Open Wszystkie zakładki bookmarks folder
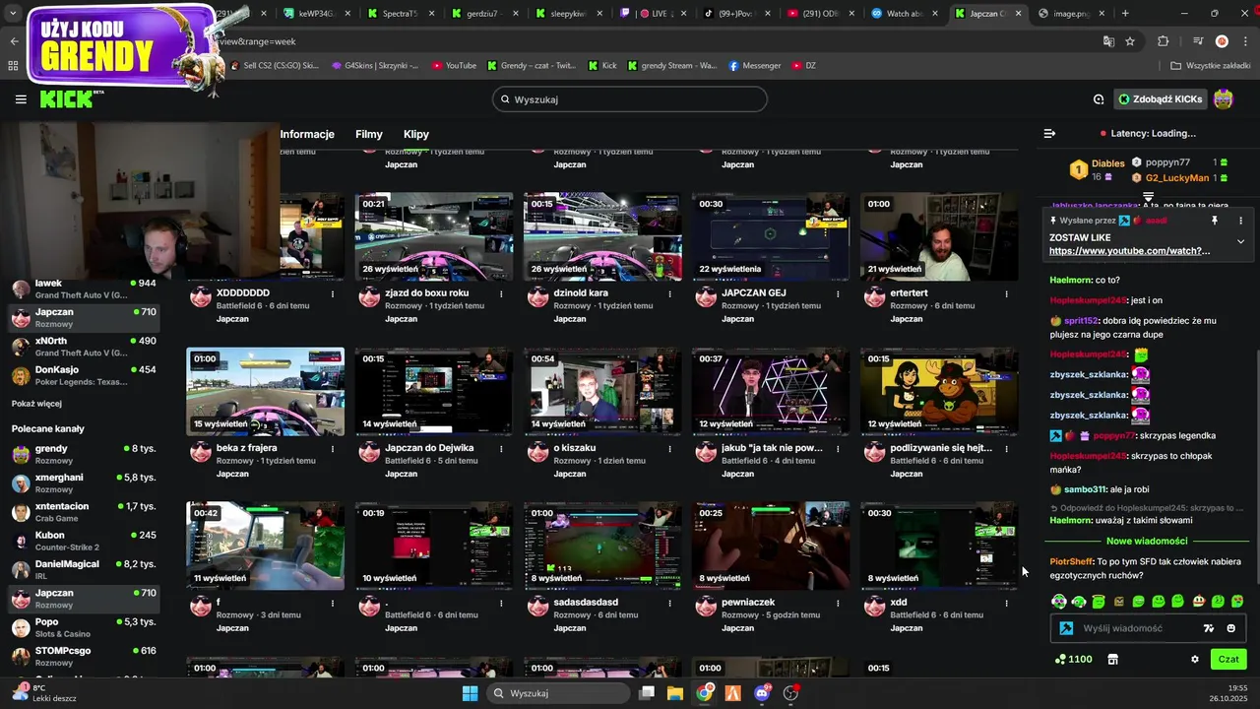 point(1210,66)
